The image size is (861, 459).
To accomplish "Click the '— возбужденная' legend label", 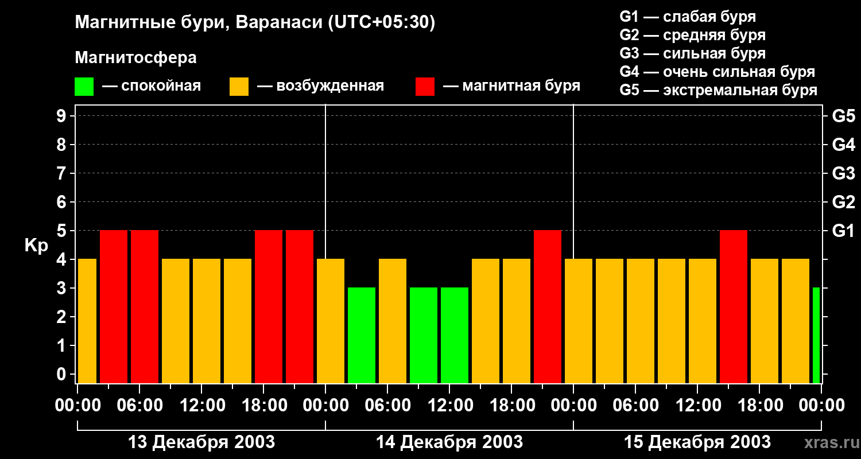I will click(x=320, y=87).
